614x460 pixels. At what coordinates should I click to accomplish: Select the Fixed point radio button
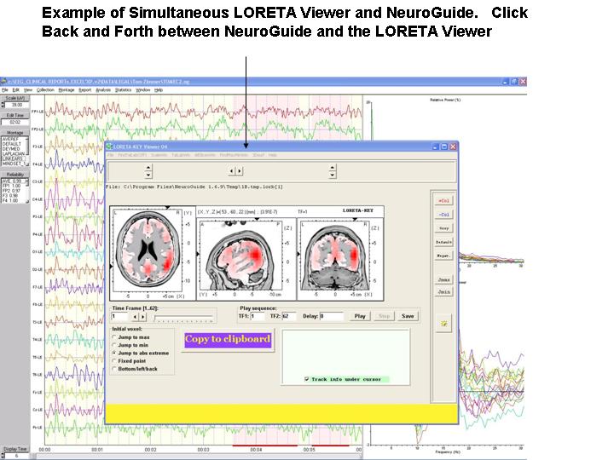(114, 360)
